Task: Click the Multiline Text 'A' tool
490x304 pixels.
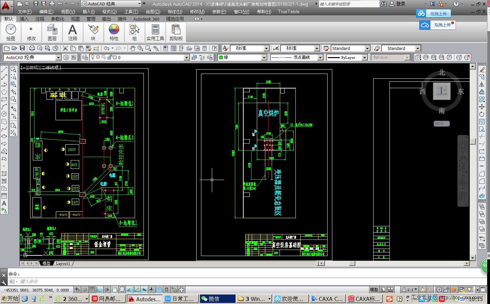Action: [4, 203]
